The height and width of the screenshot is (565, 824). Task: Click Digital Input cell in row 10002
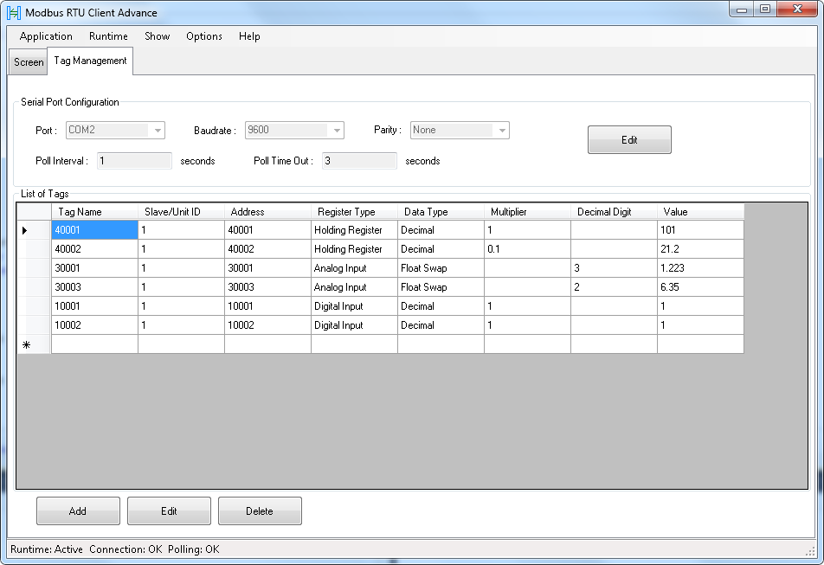click(x=354, y=325)
